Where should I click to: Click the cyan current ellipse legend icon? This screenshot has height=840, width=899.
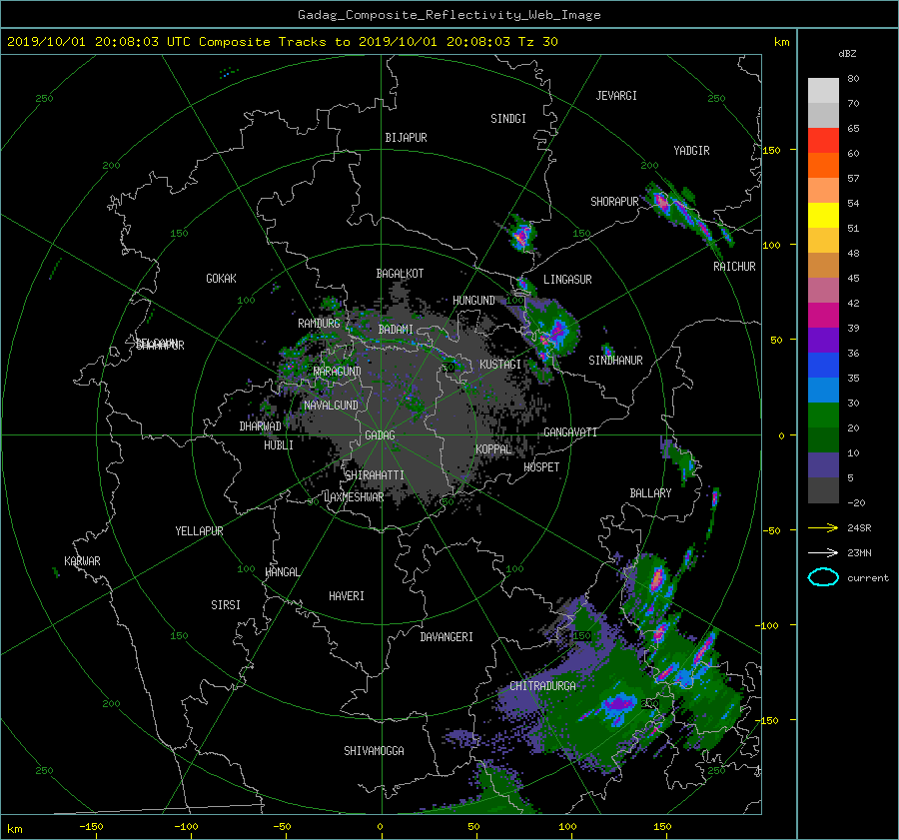(823, 577)
